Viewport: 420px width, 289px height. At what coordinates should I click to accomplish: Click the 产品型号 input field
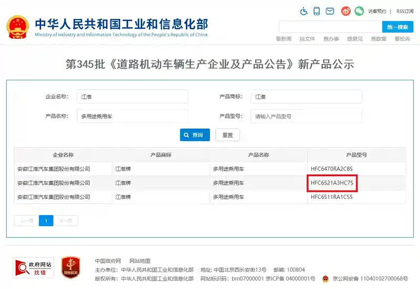tap(307, 116)
